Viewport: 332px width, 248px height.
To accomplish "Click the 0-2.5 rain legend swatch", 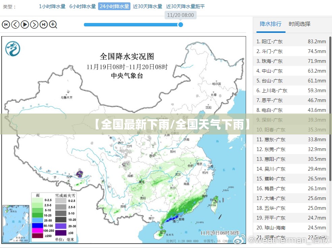I will coord(37,200).
